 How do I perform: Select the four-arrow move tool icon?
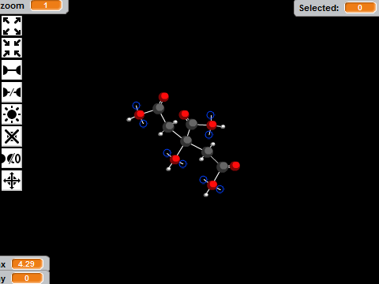[12, 181]
